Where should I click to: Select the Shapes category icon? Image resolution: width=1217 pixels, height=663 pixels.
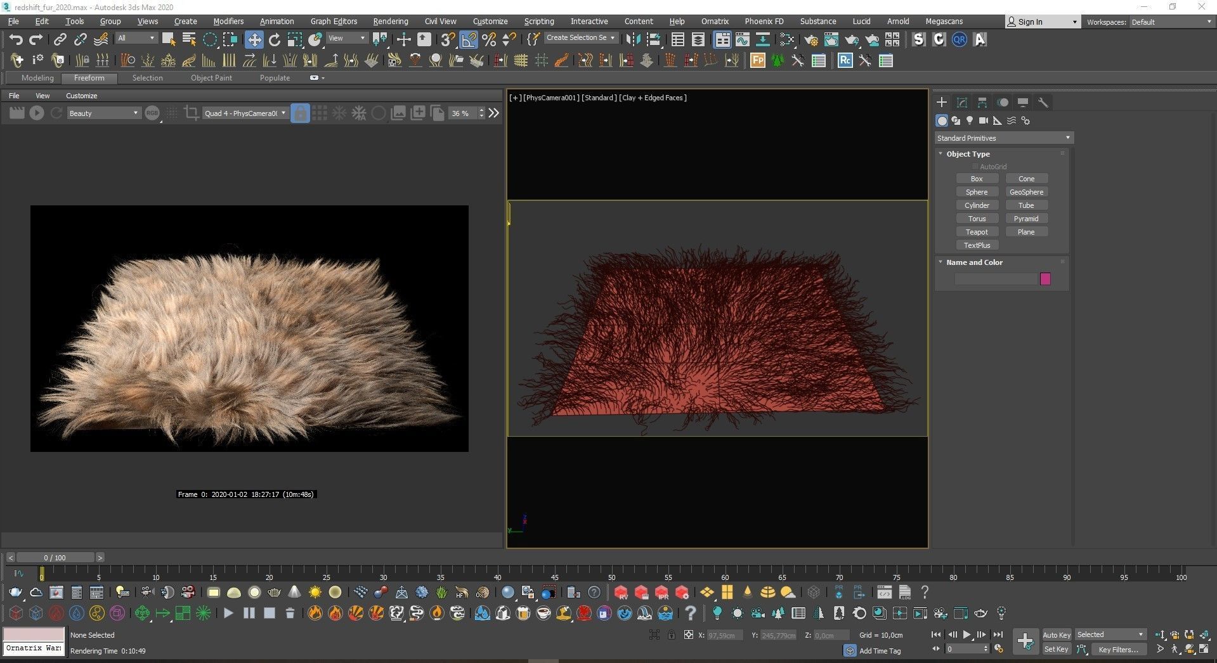tap(956, 120)
